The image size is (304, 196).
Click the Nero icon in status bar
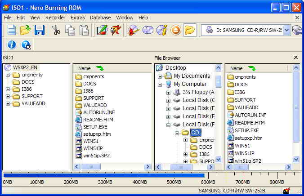click(286, 191)
